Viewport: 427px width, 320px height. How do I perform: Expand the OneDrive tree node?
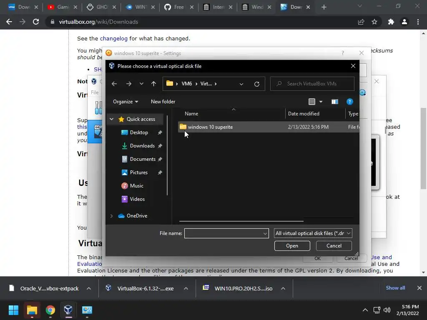pos(111,216)
